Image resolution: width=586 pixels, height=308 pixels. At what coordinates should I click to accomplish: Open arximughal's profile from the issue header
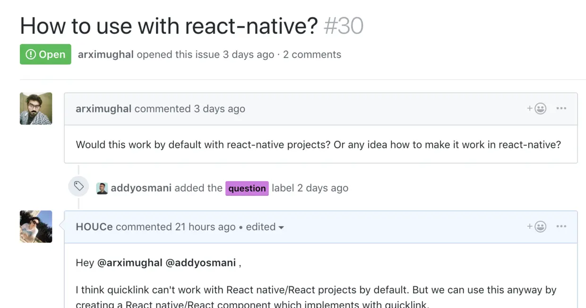pos(105,54)
